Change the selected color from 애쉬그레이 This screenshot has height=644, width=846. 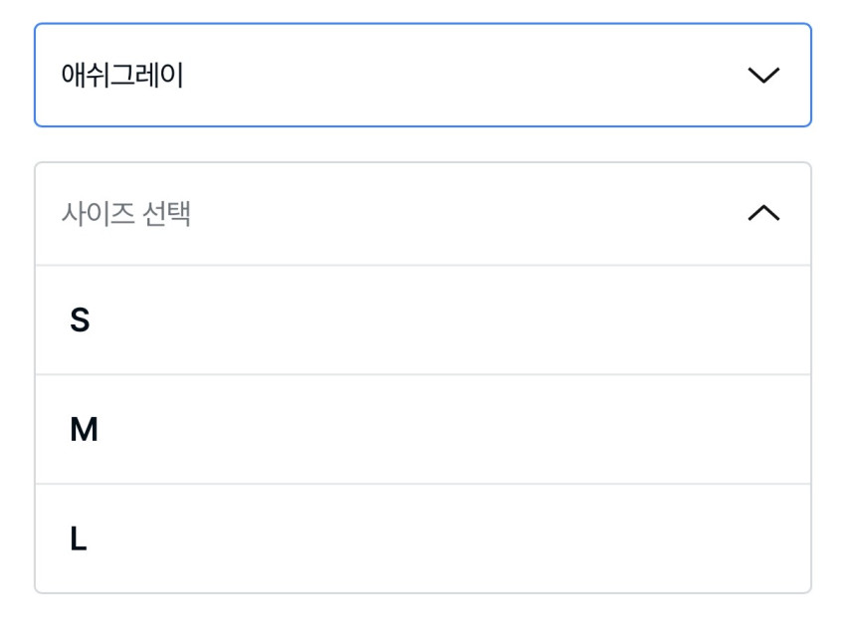point(423,76)
